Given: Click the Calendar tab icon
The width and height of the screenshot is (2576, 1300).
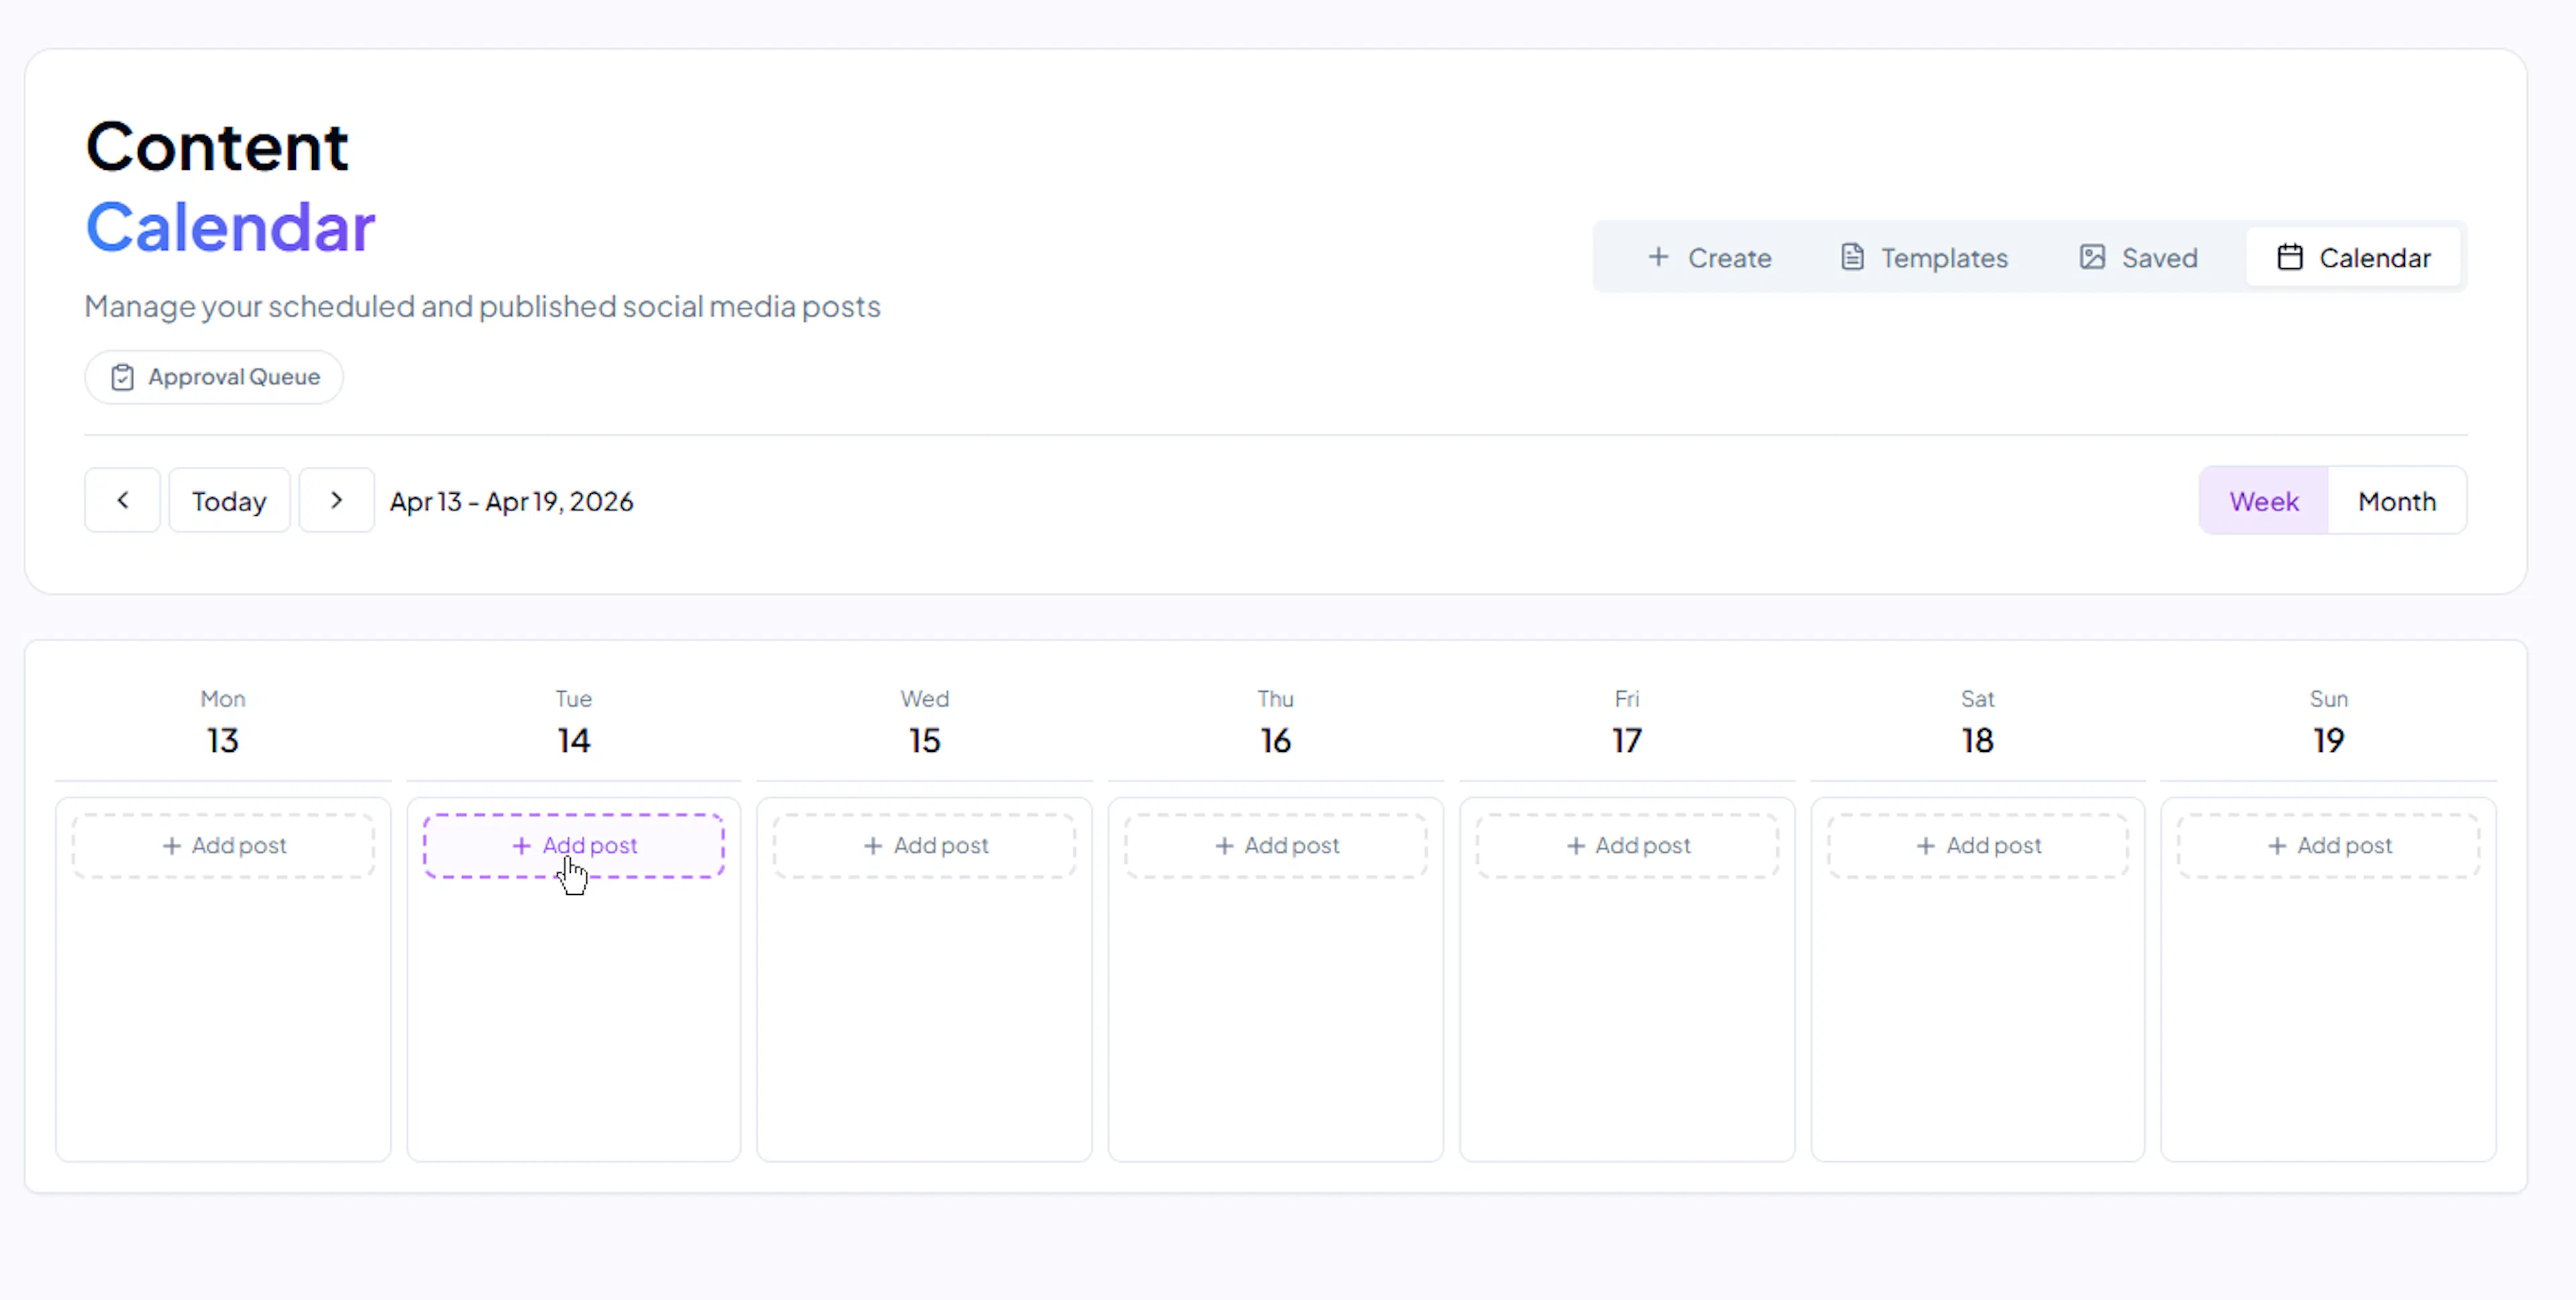Looking at the screenshot, I should (2290, 257).
